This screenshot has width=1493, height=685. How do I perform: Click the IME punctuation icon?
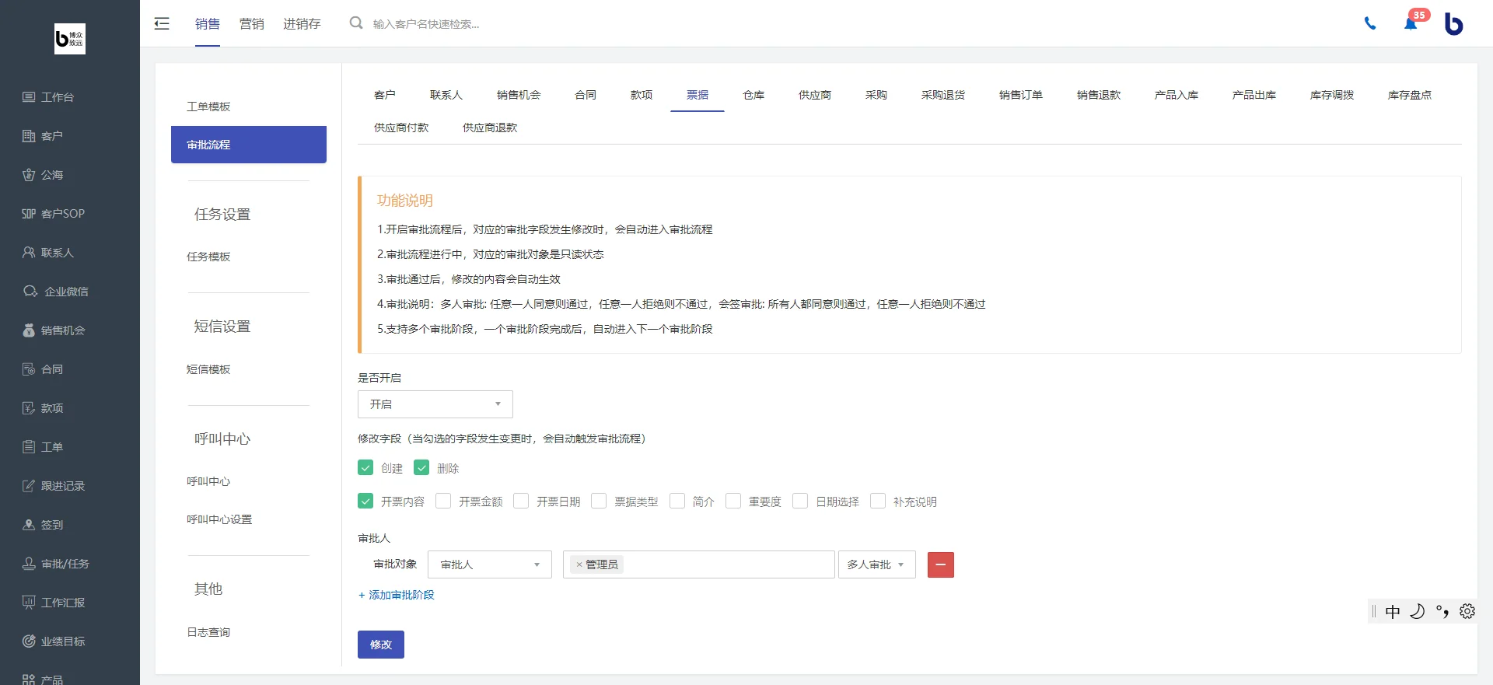1442,611
